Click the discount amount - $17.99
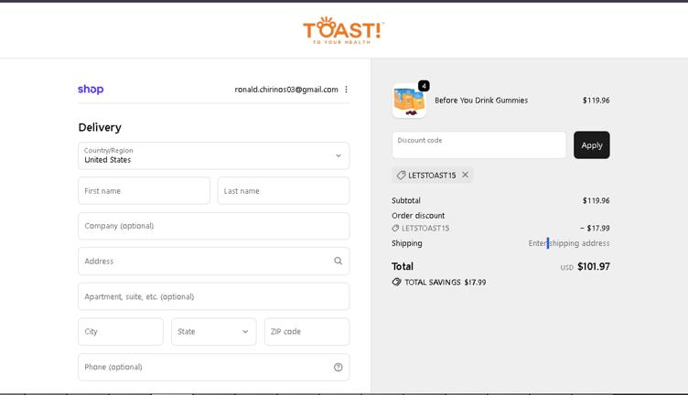The image size is (688, 395). coord(595,228)
